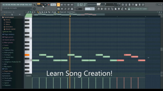Open the Control lane selector
The image size is (163, 91).
[29, 76]
